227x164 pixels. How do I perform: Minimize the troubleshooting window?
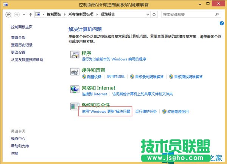click(x=200, y=4)
